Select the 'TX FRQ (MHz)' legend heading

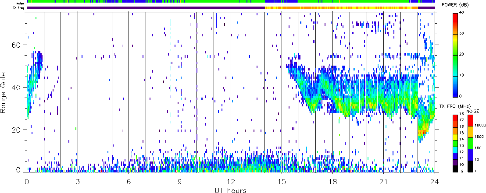[x=454, y=106]
